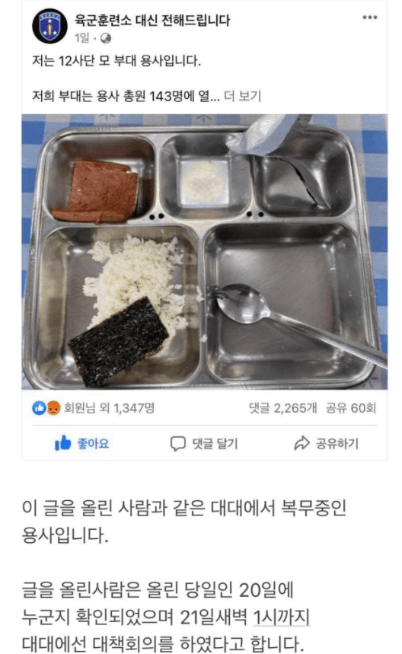Click the 공유하기 button label
Screen dimensions: 402x654
[337, 443]
